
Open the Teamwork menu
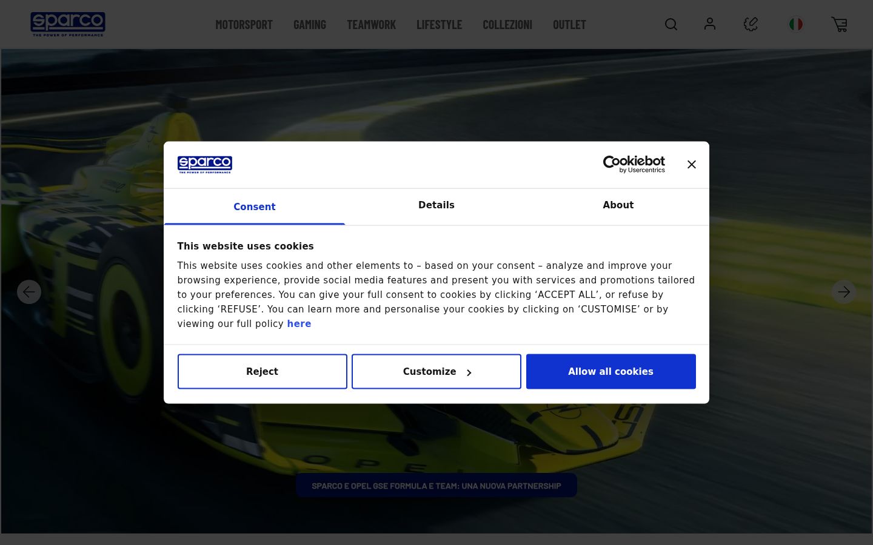372,25
